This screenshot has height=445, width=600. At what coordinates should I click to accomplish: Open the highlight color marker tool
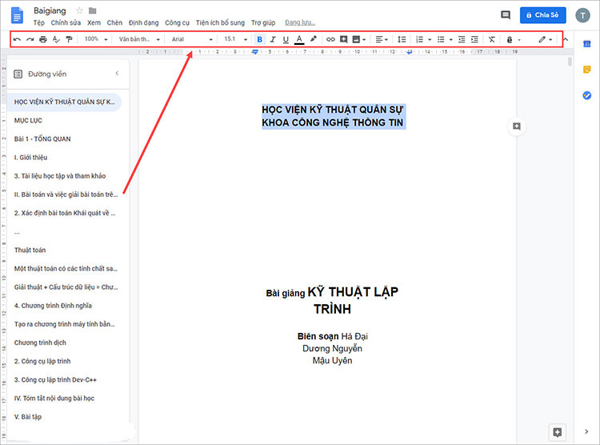click(313, 39)
